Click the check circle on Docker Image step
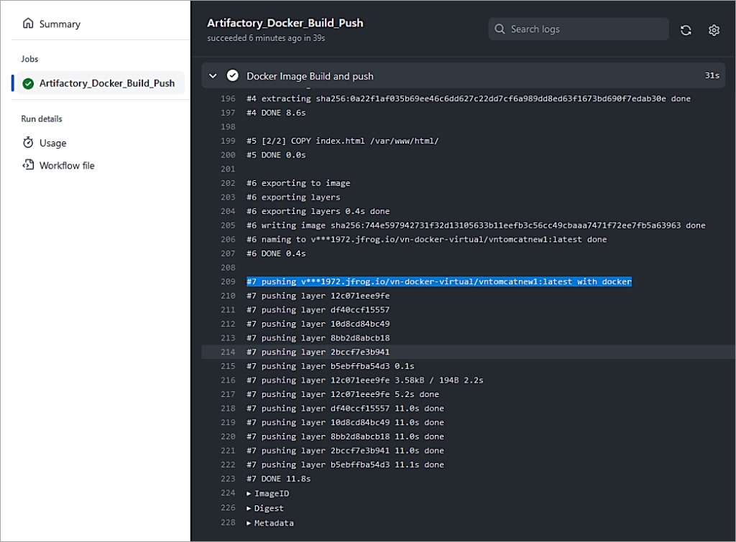The height and width of the screenshot is (542, 736). [x=231, y=75]
